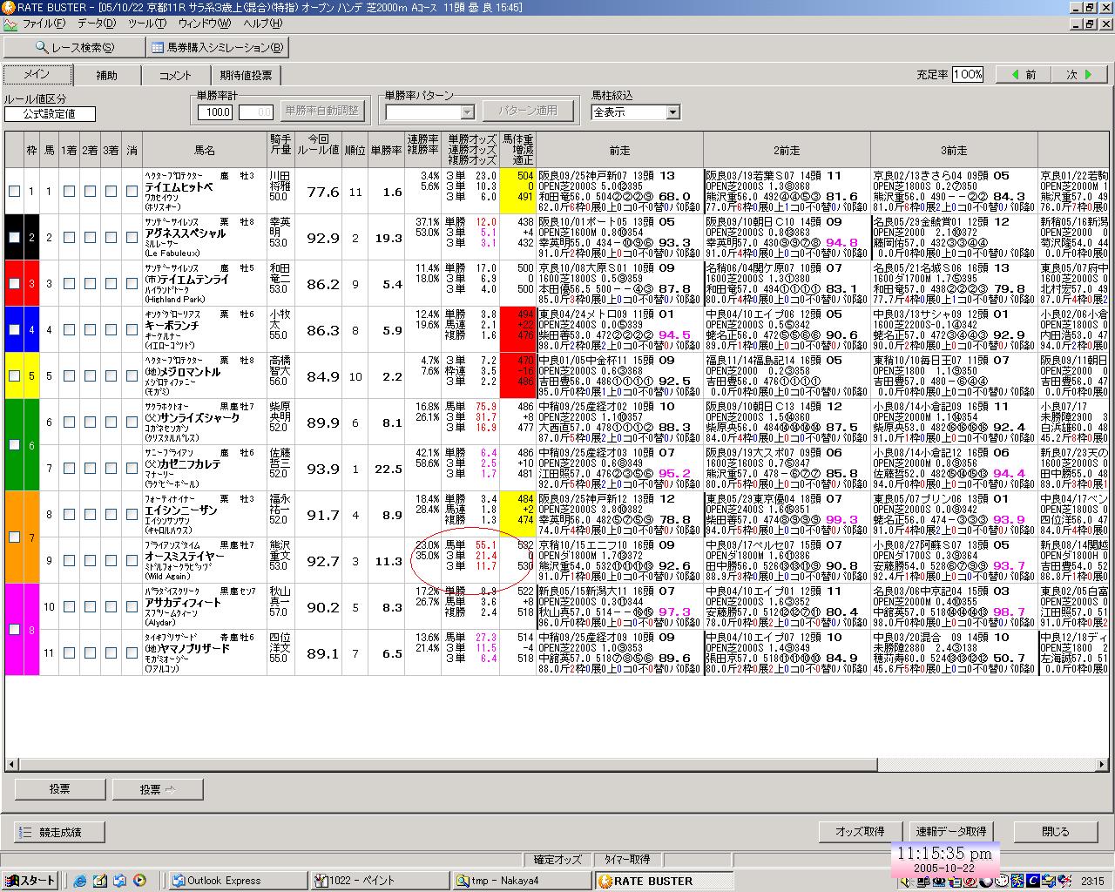Check 消 for horse 9 オースミステイヤー

pos(132,561)
